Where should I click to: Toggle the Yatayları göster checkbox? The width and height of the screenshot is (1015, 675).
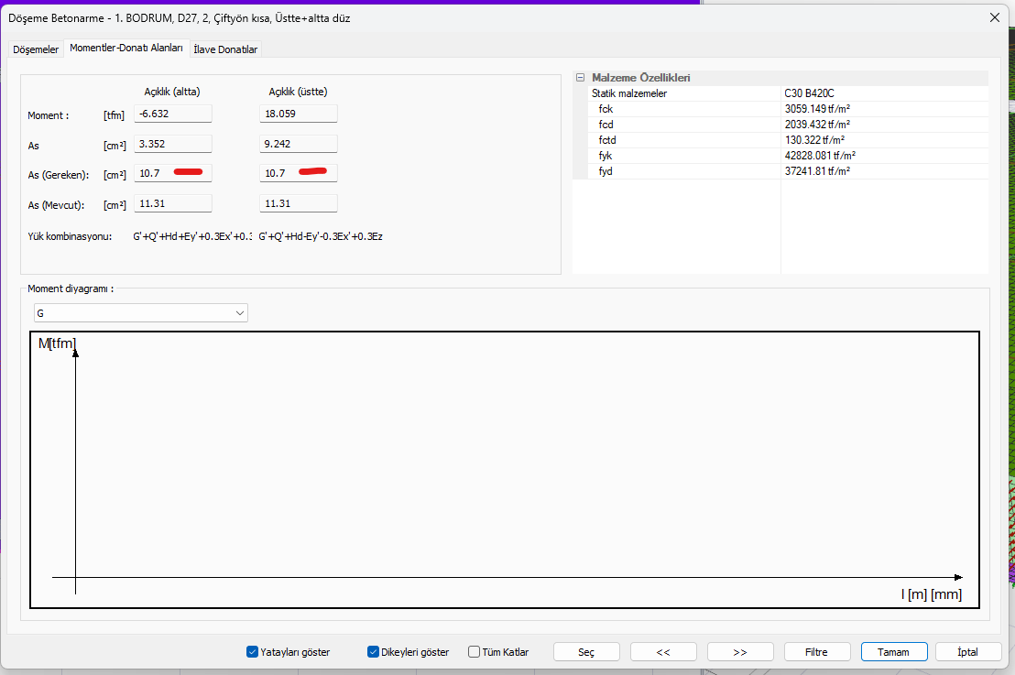252,652
